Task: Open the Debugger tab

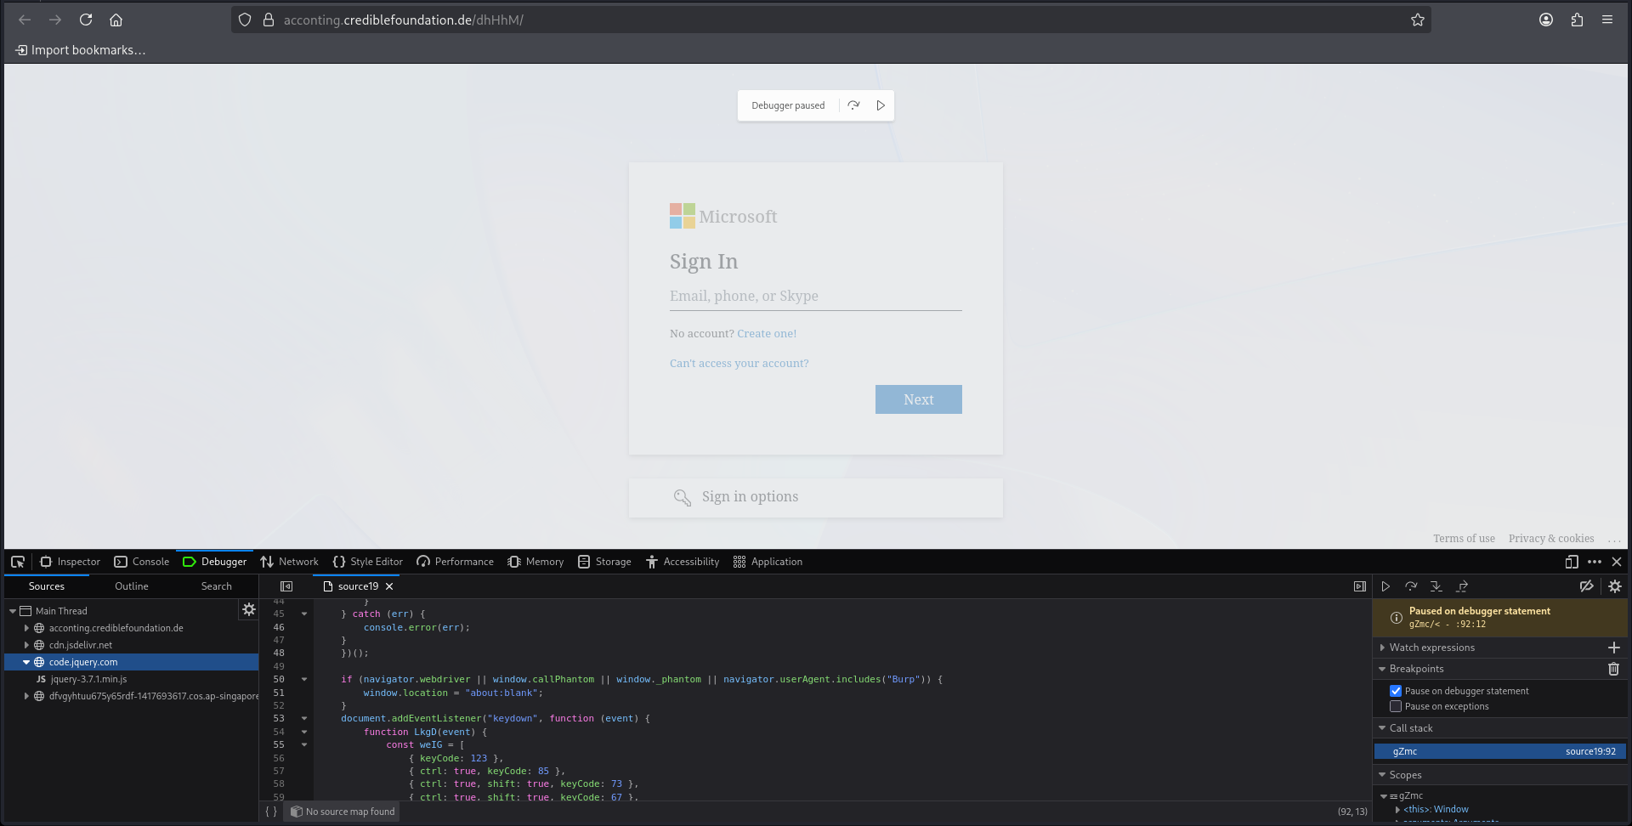Action: coord(215,562)
